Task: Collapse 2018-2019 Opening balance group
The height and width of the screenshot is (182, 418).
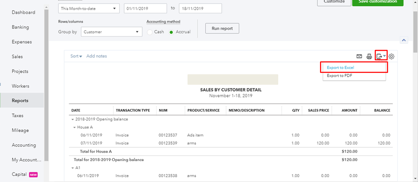Action: (73, 119)
